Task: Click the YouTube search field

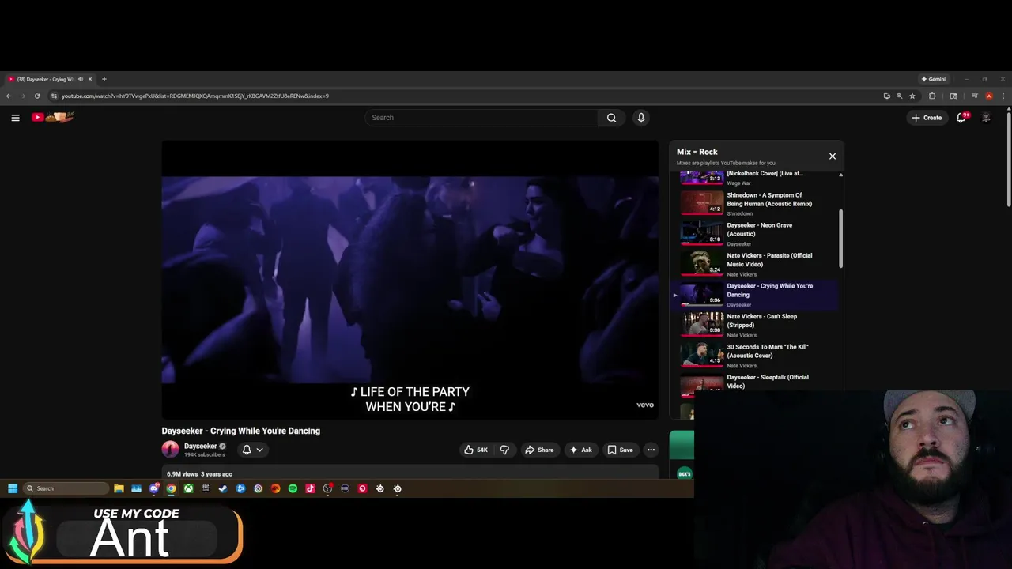Action: [x=481, y=118]
